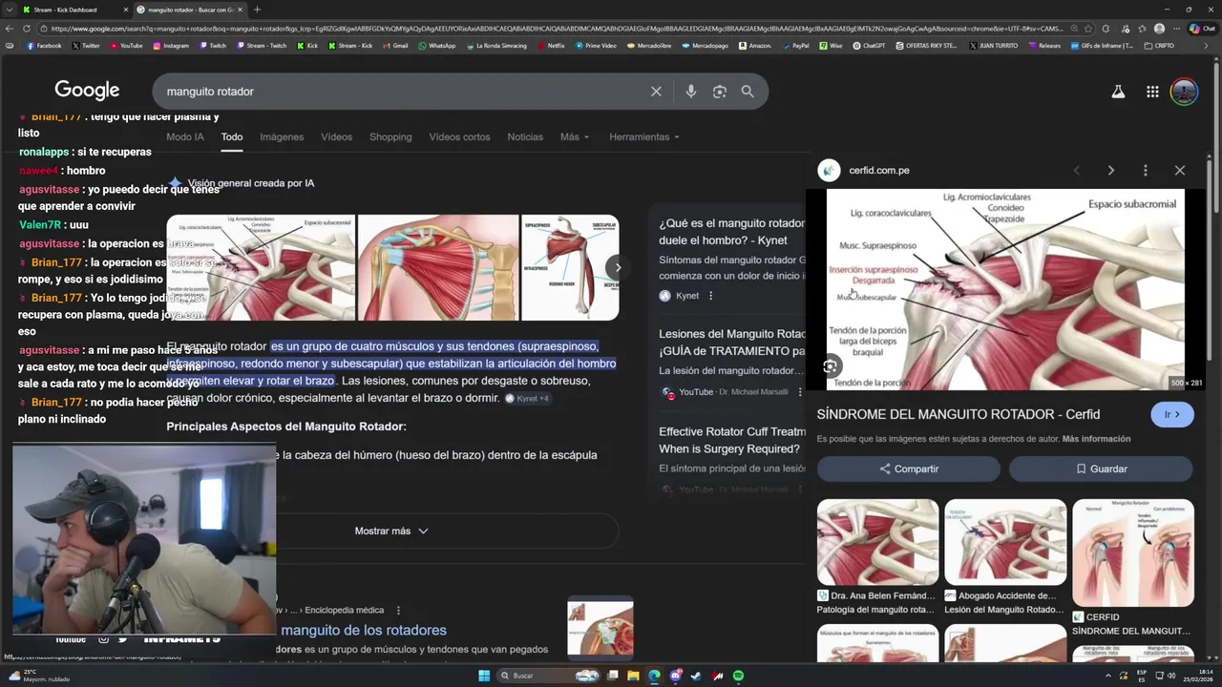This screenshot has height=687, width=1222.
Task: Open the Netflix bookmark
Action: [551, 46]
